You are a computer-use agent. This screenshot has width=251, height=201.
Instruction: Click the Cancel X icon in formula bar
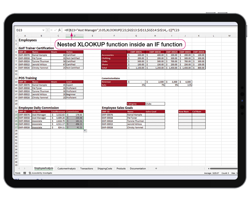tap(51, 30)
